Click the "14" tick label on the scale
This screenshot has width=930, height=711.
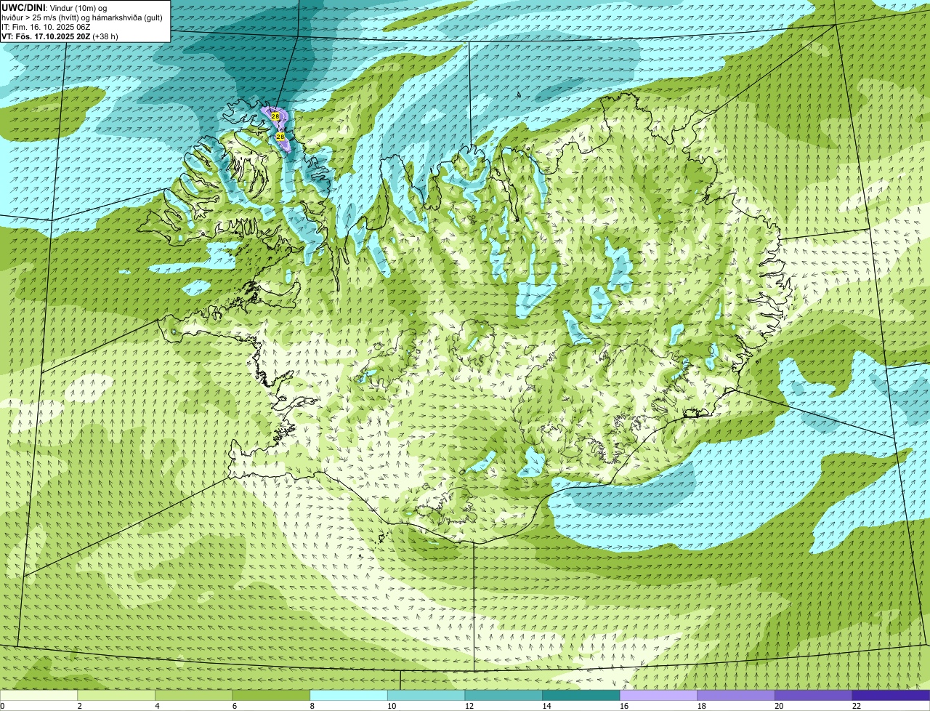546,706
